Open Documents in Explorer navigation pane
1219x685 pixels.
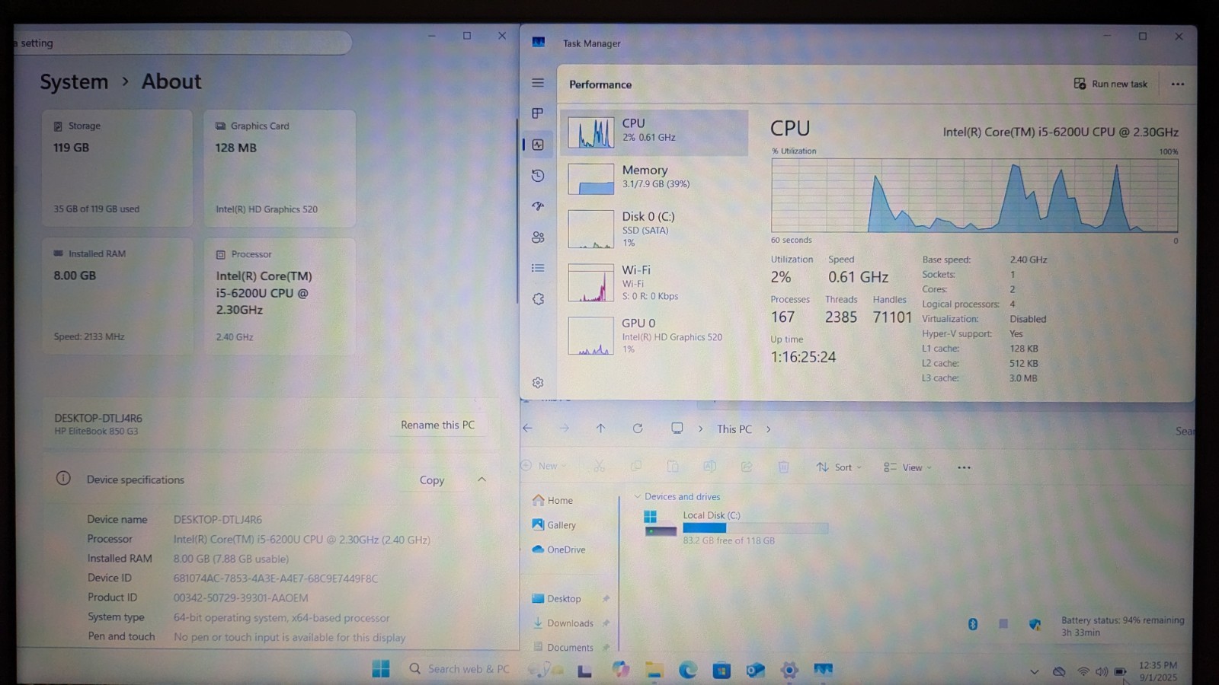tap(562, 647)
